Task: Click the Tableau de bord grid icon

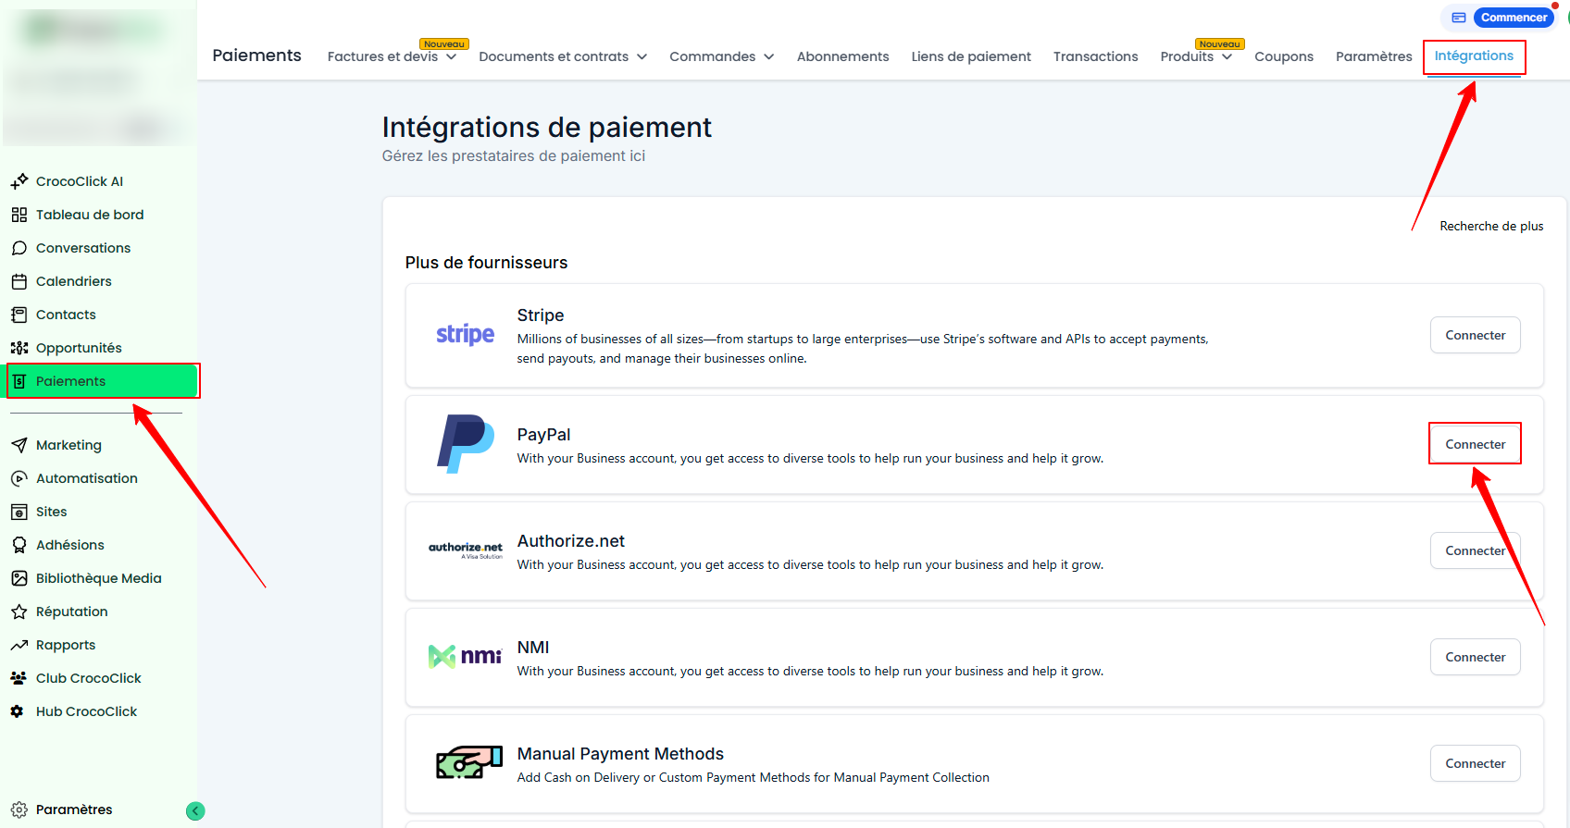Action: pyautogui.click(x=19, y=215)
